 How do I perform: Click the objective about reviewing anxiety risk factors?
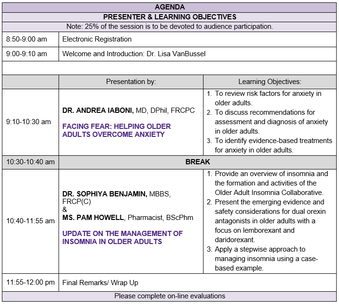267,98
